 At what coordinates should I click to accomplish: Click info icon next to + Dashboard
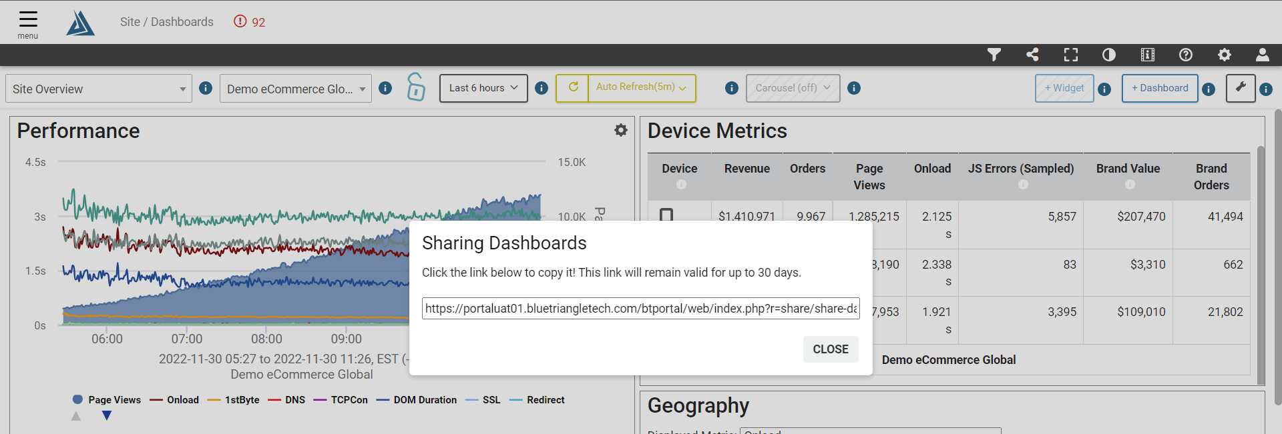(1209, 89)
